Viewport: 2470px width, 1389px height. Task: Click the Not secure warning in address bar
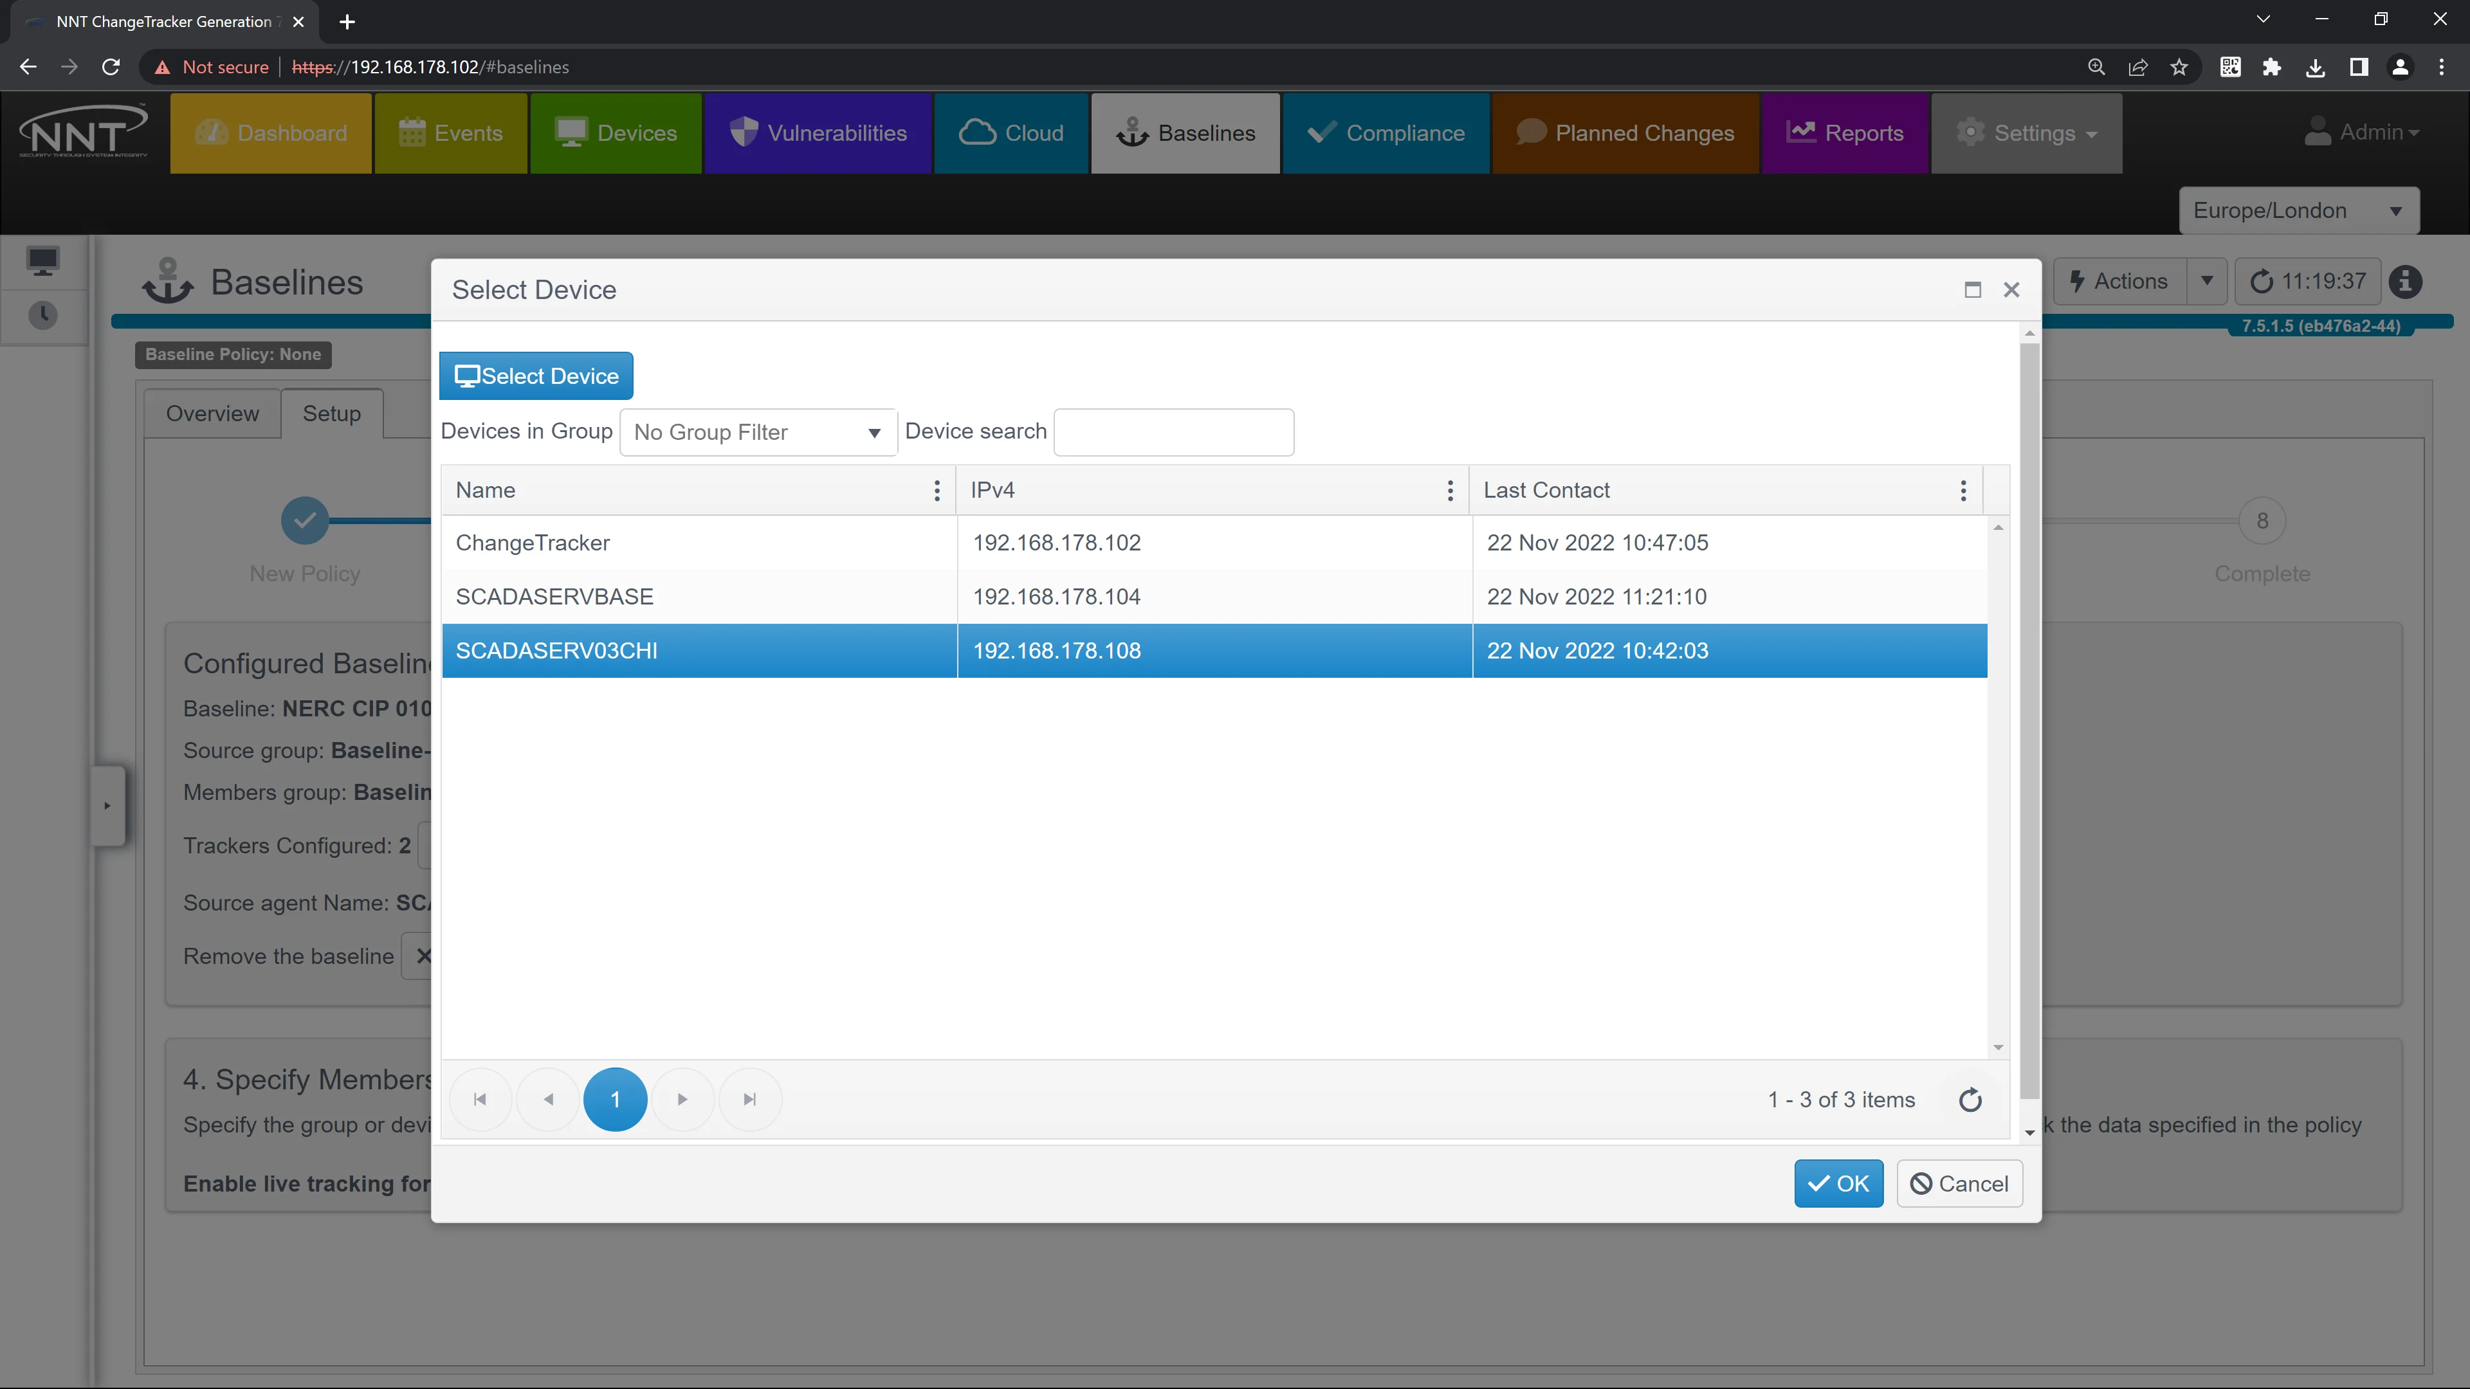coord(212,67)
